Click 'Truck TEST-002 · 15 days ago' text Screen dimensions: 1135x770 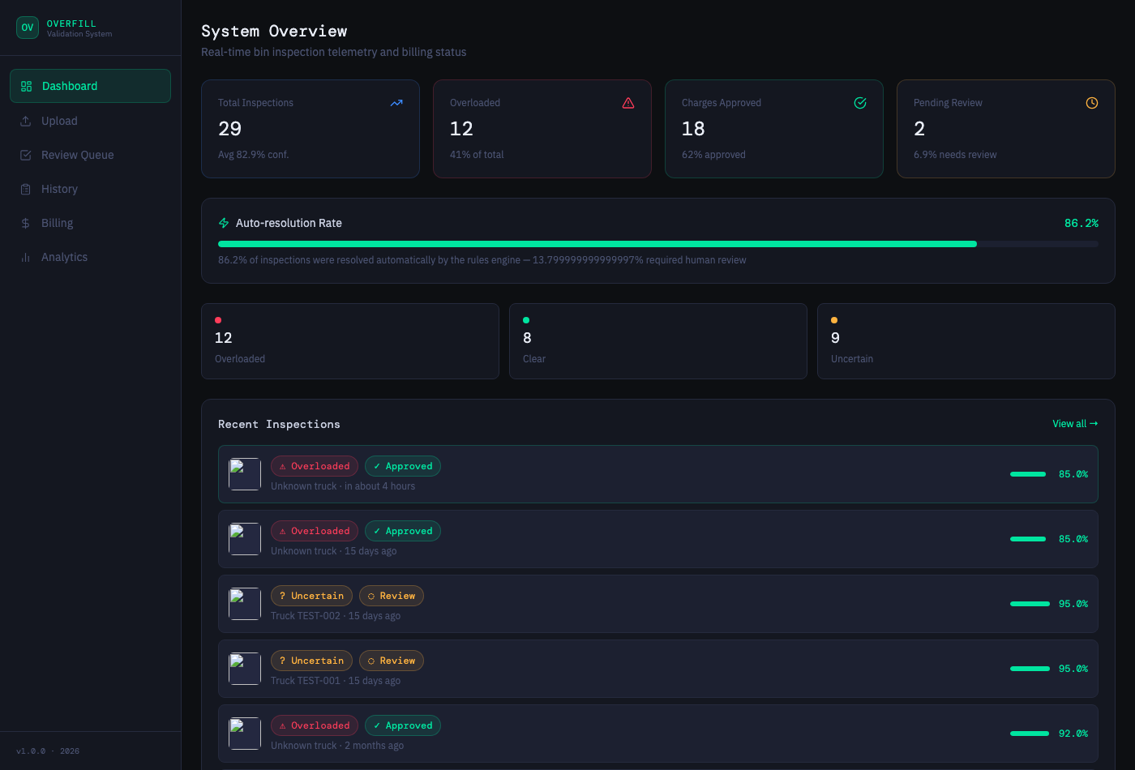(x=336, y=616)
